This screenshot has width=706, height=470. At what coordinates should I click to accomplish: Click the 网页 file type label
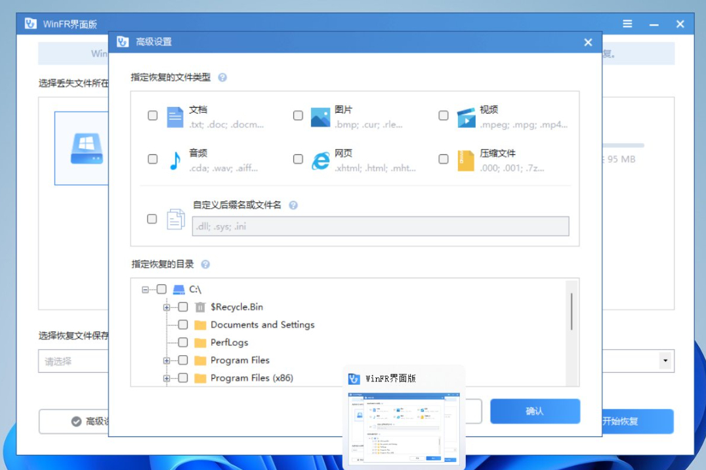pyautogui.click(x=344, y=153)
